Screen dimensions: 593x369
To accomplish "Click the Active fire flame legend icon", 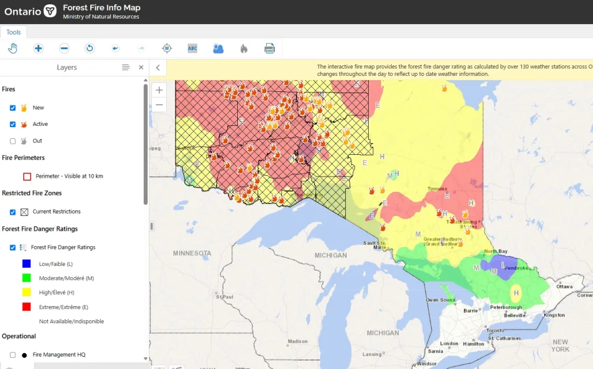I will [x=24, y=124].
